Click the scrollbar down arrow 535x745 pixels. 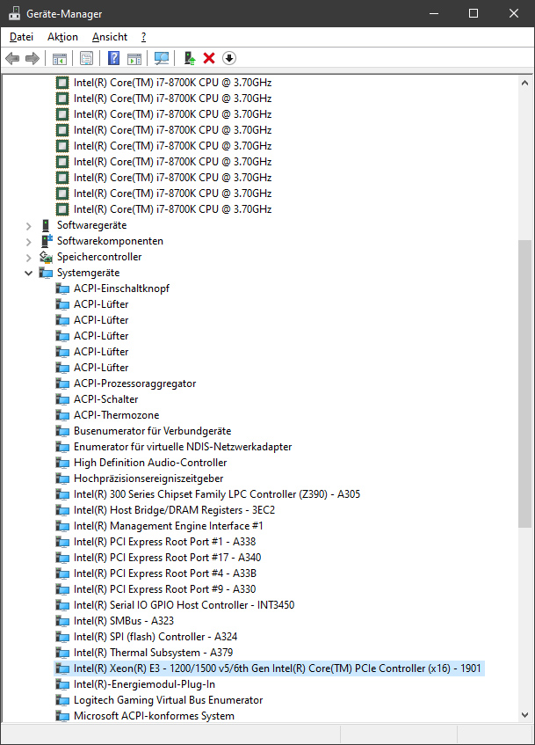(x=524, y=715)
